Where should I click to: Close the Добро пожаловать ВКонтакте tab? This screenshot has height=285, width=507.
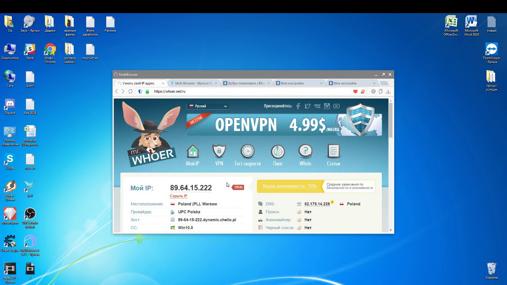(269, 83)
